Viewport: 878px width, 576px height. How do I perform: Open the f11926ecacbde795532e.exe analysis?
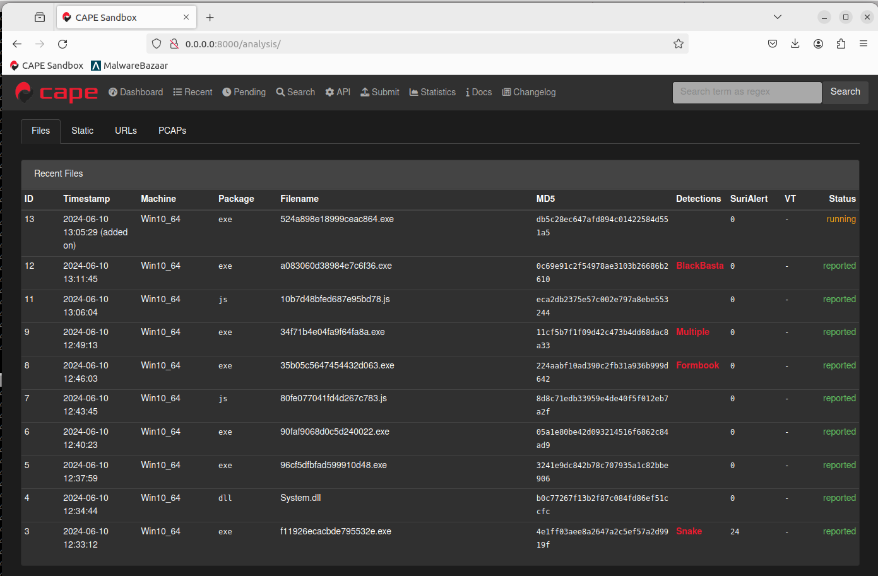pos(334,531)
